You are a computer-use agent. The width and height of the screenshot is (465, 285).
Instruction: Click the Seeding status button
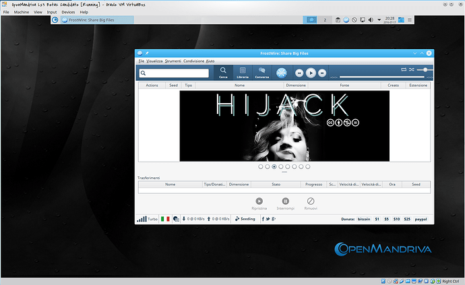tap(245, 219)
